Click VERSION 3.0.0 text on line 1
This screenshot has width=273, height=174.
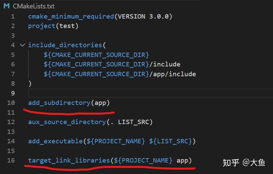[x=143, y=16]
